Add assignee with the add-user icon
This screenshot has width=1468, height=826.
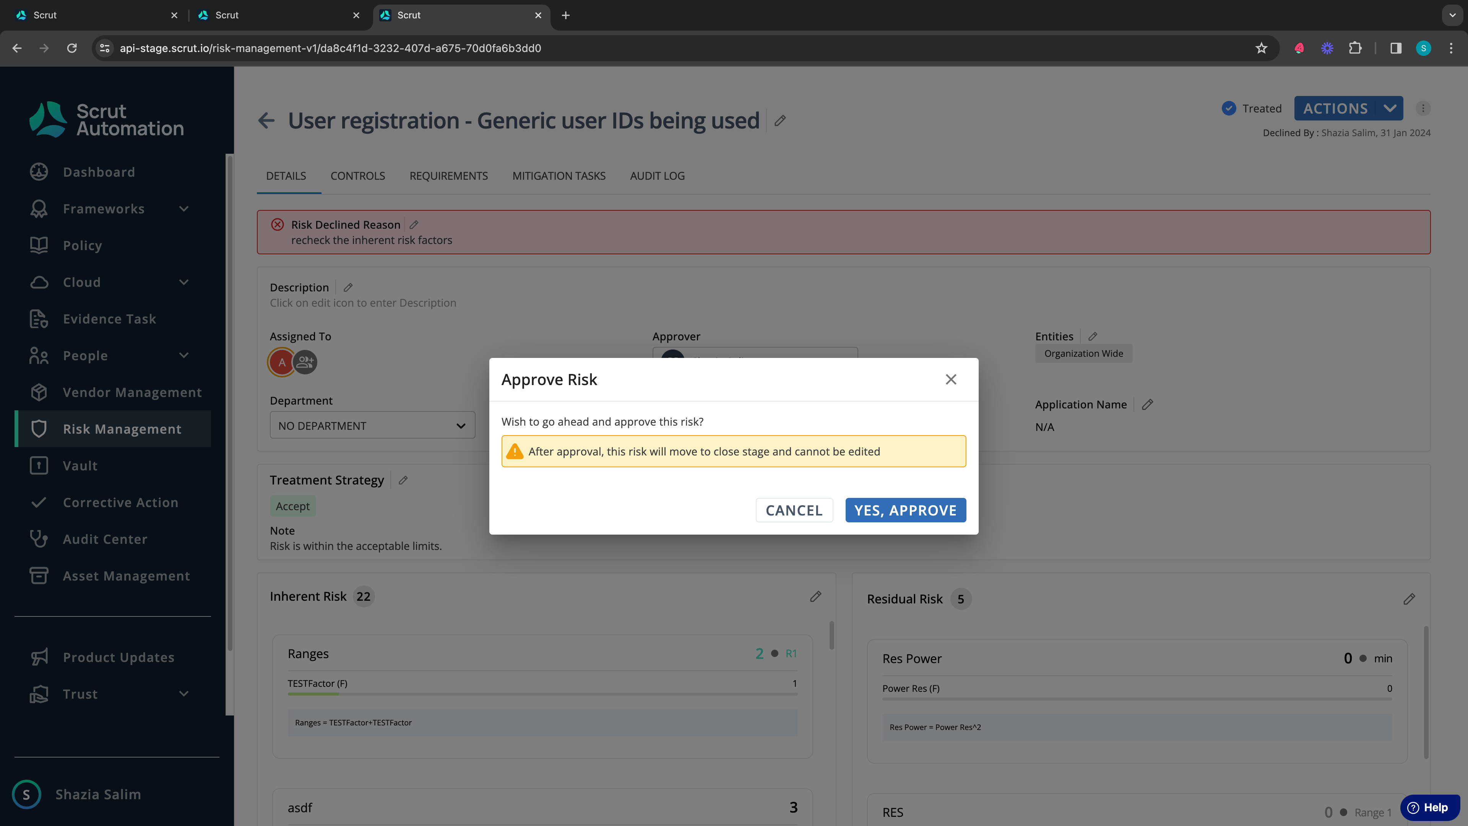305,362
